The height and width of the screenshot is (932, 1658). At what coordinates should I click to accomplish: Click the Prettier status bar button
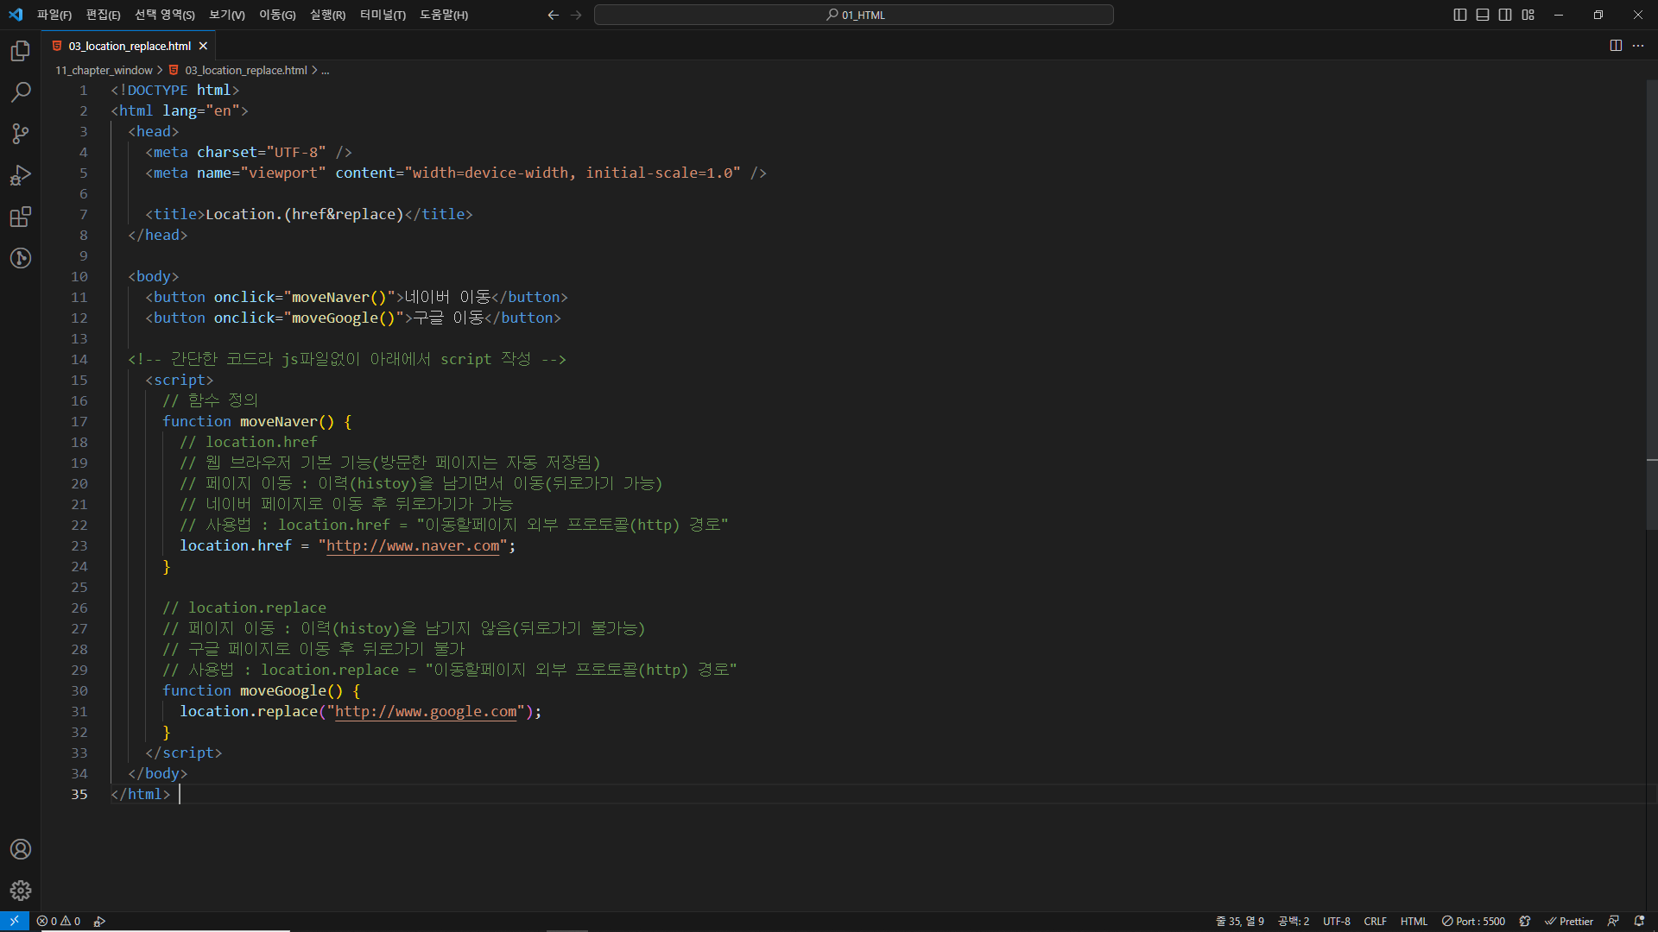1569,921
